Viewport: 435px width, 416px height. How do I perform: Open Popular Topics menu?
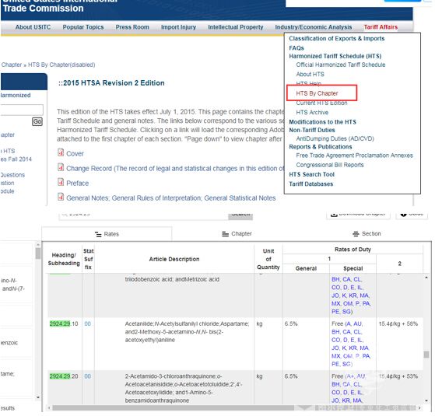[x=83, y=27]
